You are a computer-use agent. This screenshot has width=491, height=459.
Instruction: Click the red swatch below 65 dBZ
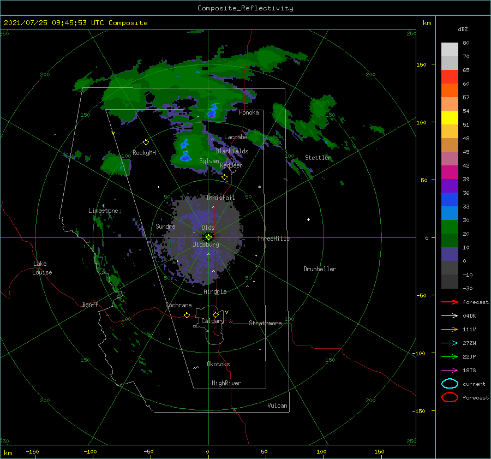(450, 77)
